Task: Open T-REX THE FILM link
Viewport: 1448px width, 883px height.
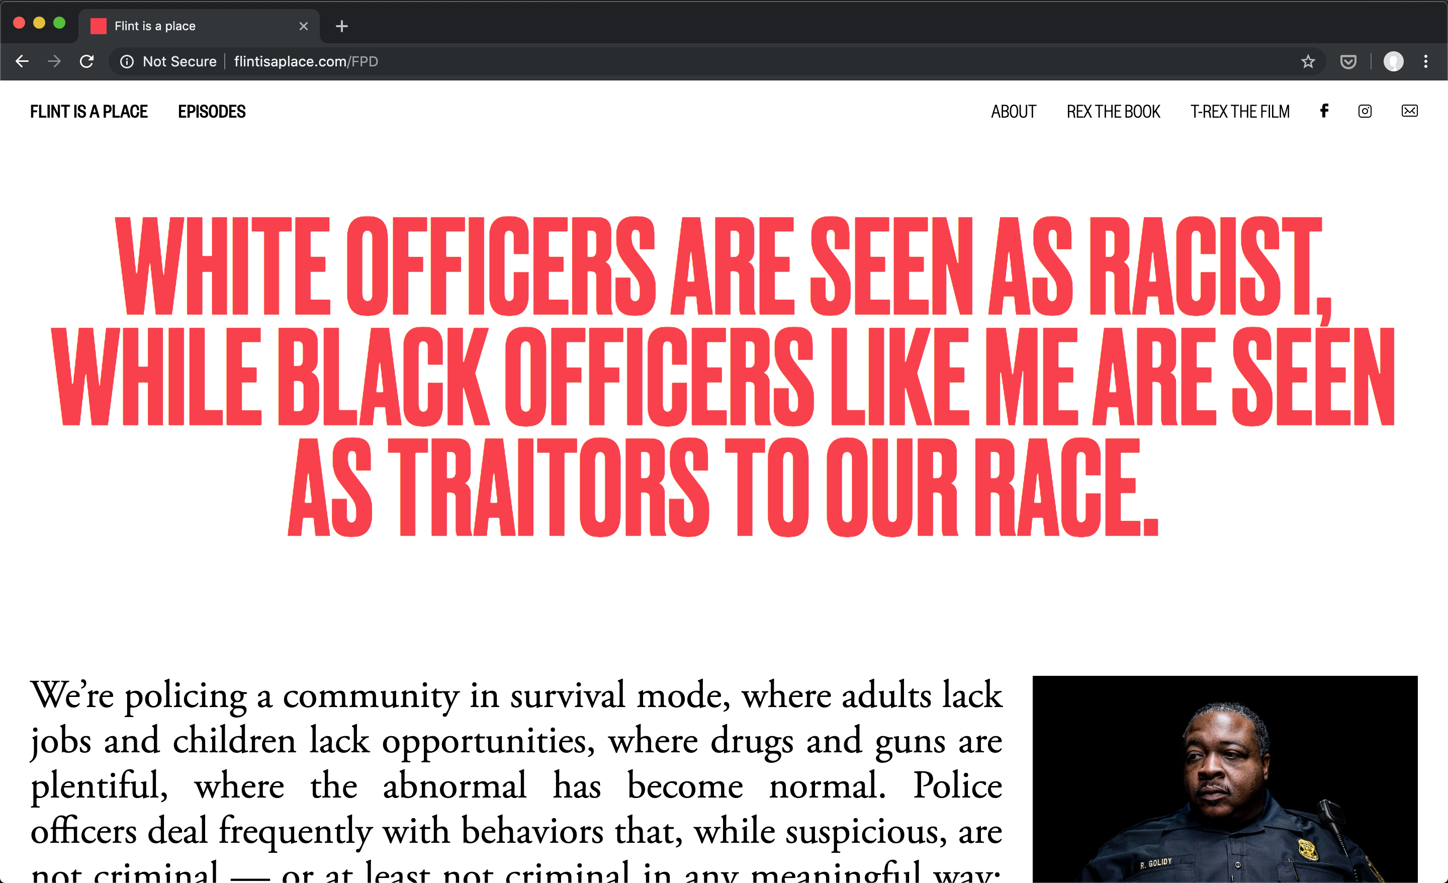Action: point(1239,112)
